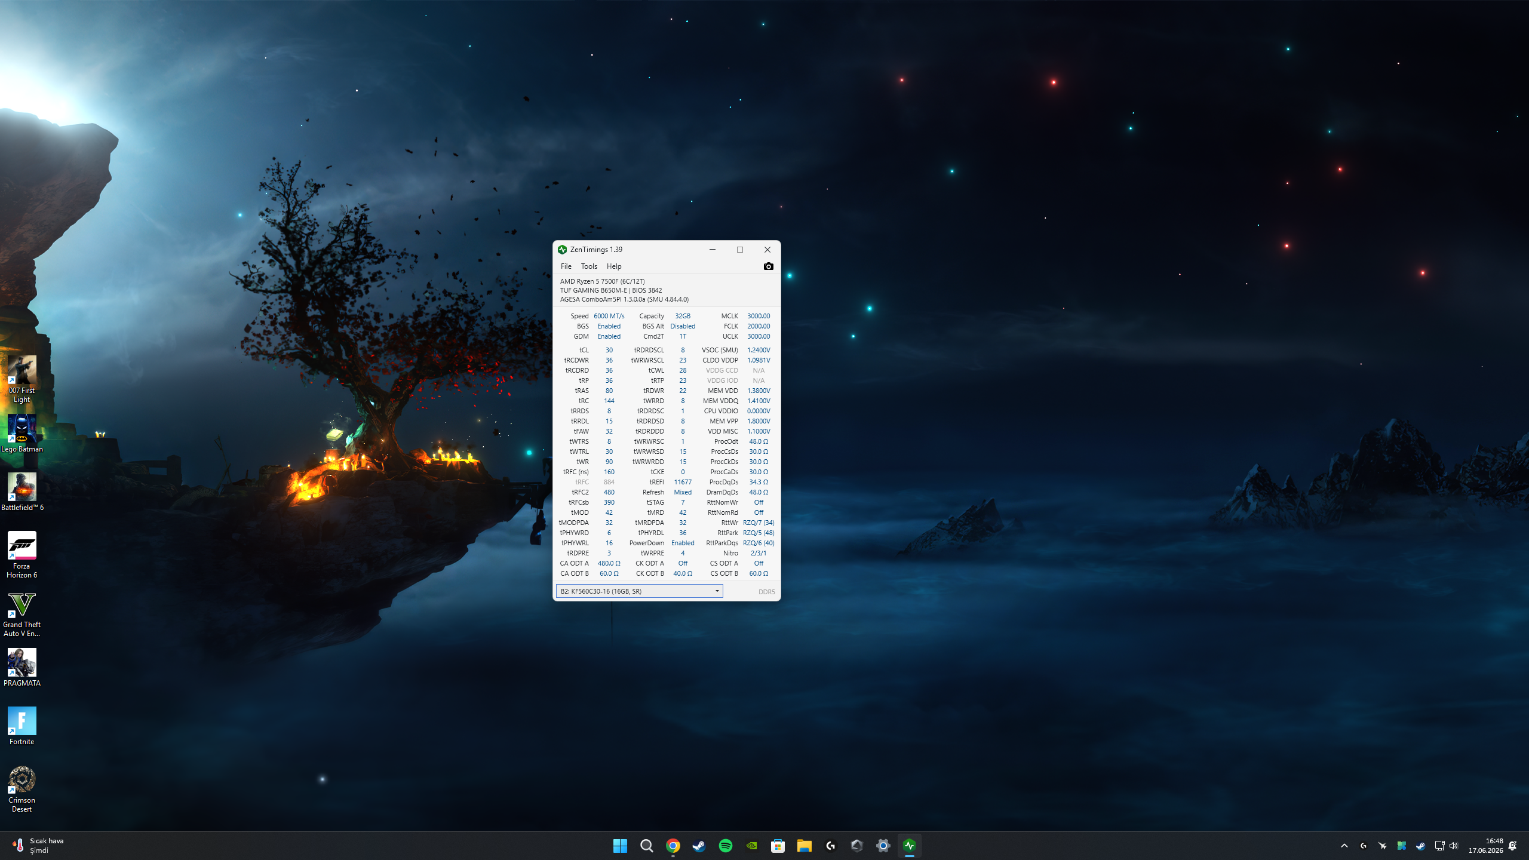
Task: Open the clock and date panel
Action: pyautogui.click(x=1486, y=846)
